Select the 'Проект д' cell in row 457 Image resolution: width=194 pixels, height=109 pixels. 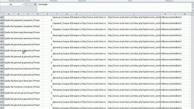pyautogui.click(x=57, y=60)
